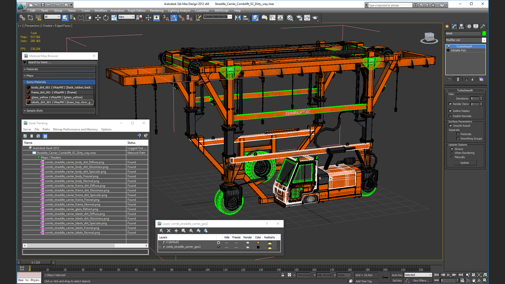This screenshot has width=505, height=284.
Task: Click Configure Modifier Sets icon
Action: tap(481, 79)
